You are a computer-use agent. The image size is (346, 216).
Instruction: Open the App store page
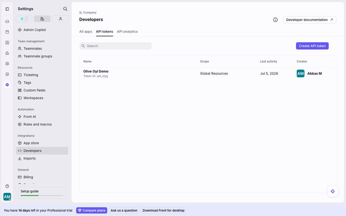42,143
